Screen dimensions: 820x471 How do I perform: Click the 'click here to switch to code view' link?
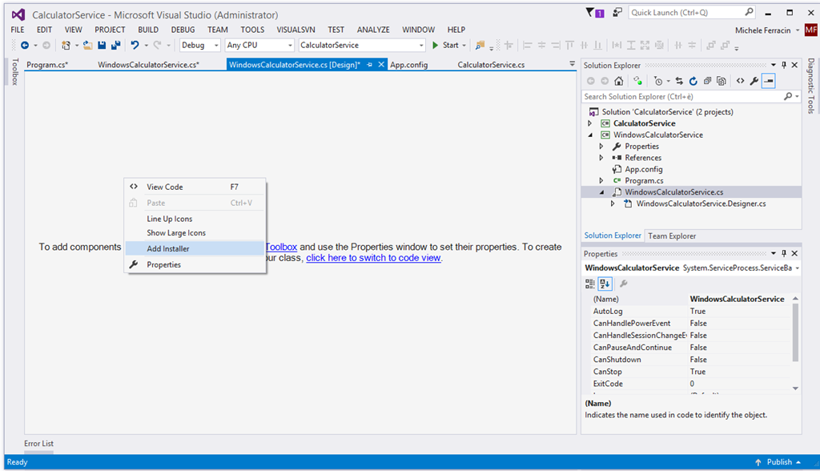coord(373,258)
